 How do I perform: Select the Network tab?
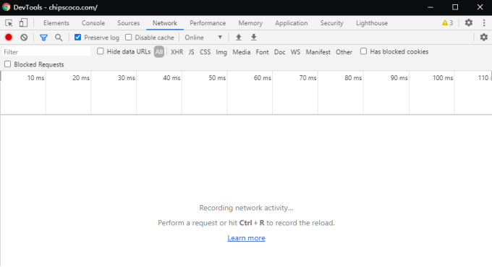165,23
